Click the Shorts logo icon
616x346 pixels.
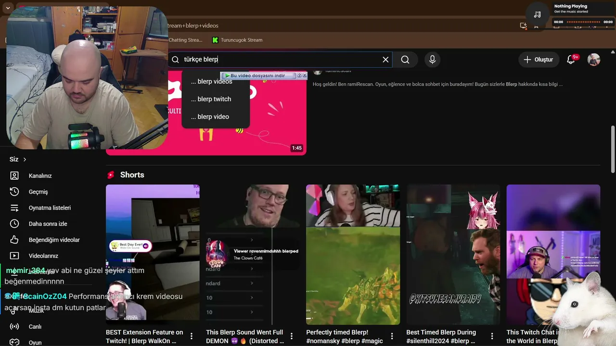111,175
